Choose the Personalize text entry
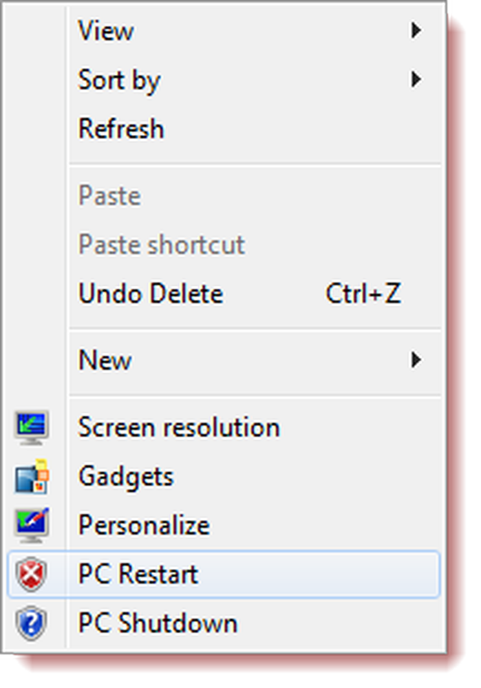Screen dimensions: 481x688 pos(144,525)
